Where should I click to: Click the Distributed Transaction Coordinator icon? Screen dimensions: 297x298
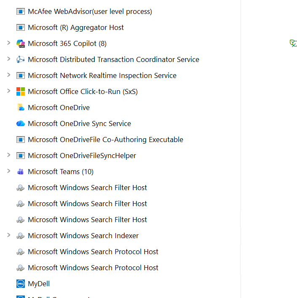coord(20,59)
